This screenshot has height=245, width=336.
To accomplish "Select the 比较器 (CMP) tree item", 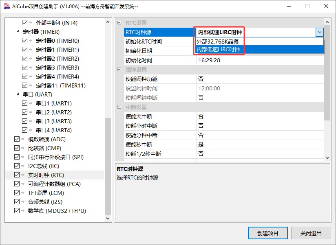I will [44, 148].
